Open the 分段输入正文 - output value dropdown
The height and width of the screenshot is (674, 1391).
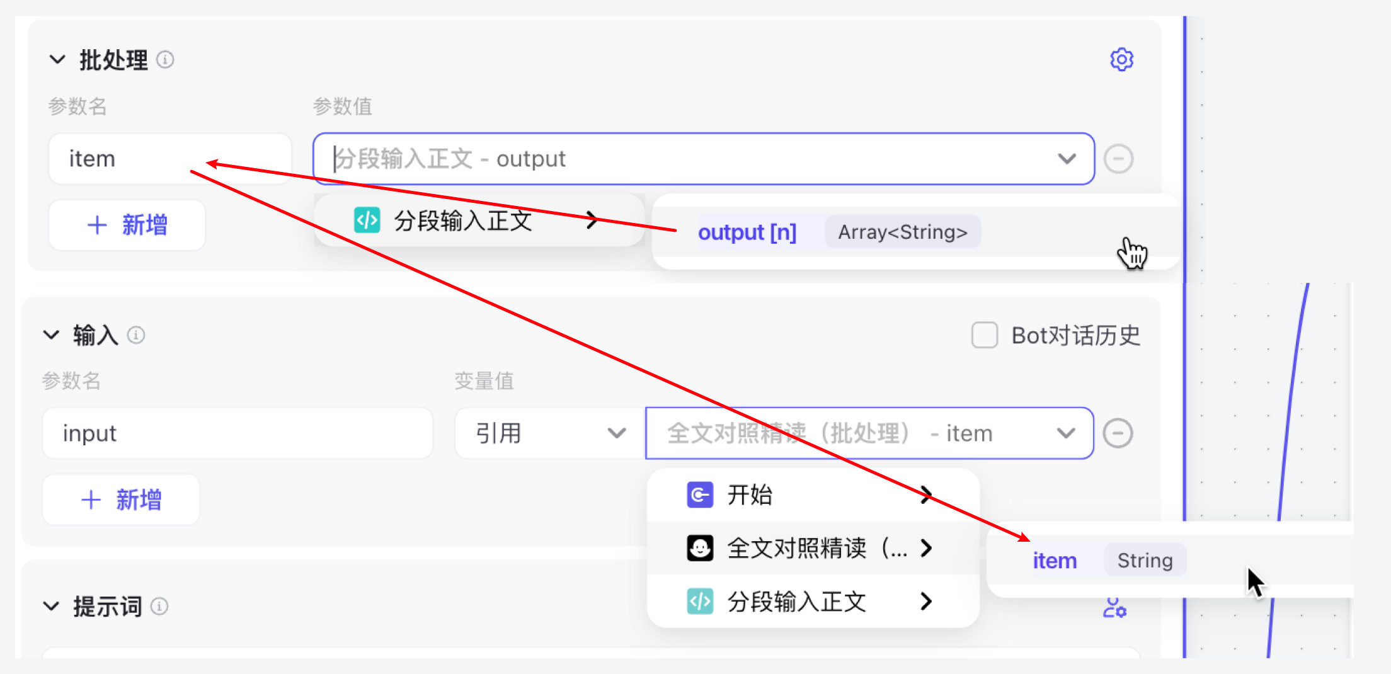pyautogui.click(x=703, y=159)
